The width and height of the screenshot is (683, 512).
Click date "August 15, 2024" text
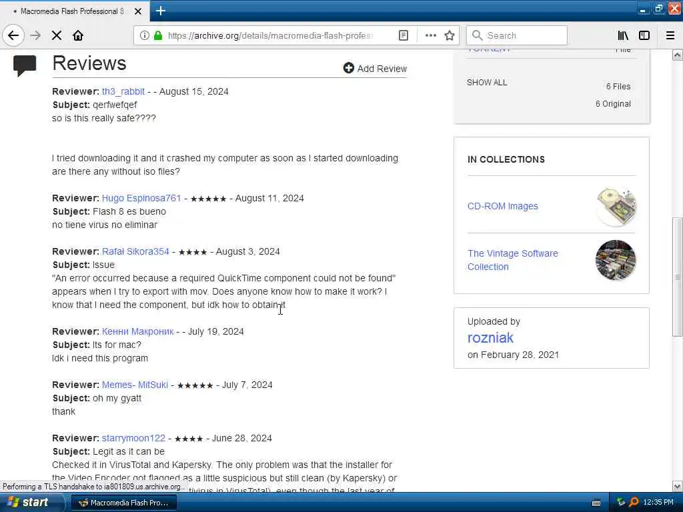click(194, 91)
